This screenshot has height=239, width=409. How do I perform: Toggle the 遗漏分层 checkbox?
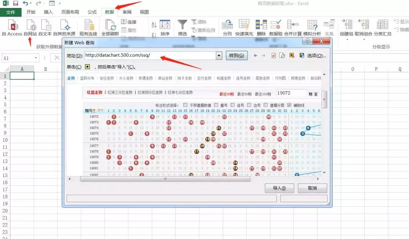[265, 105]
